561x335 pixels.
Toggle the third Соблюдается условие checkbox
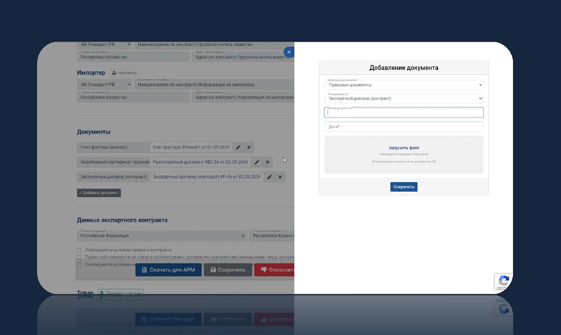[x=79, y=265]
